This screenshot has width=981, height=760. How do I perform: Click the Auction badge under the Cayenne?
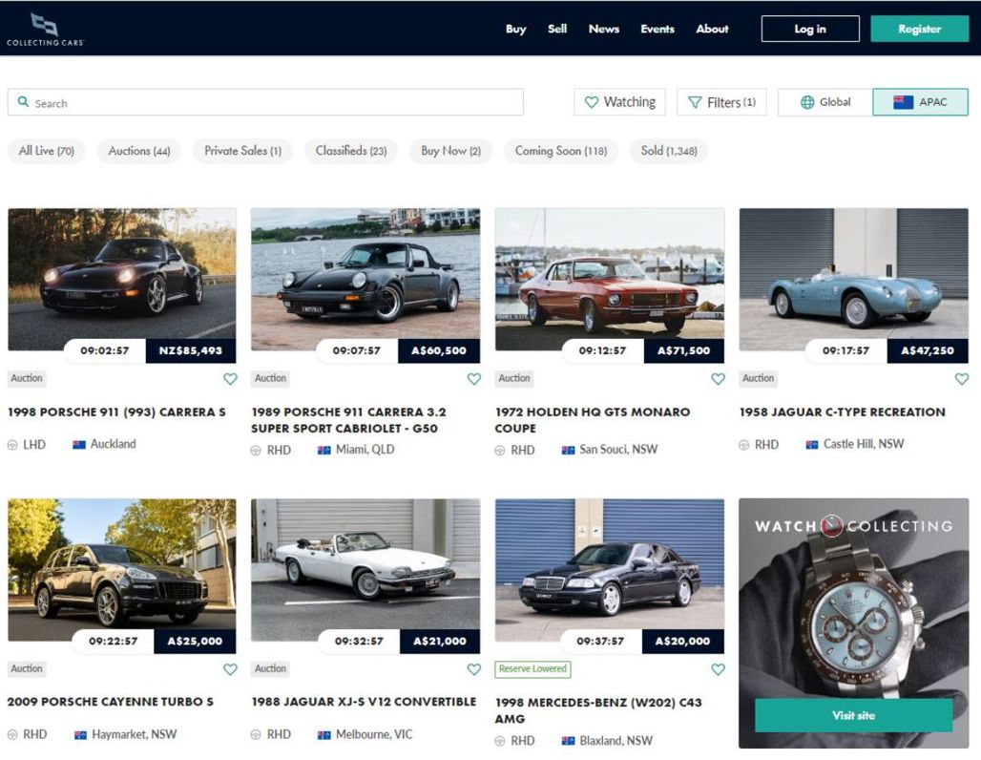tap(27, 668)
